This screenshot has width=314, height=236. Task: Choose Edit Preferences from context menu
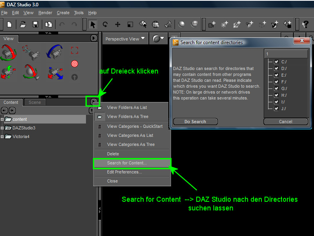pos(132,172)
